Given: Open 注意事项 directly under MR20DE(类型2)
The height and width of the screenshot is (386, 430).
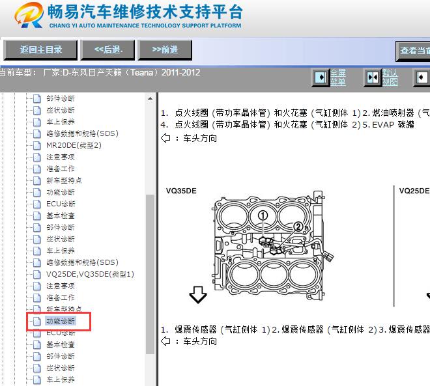Looking at the screenshot, I should pyautogui.click(x=61, y=157).
